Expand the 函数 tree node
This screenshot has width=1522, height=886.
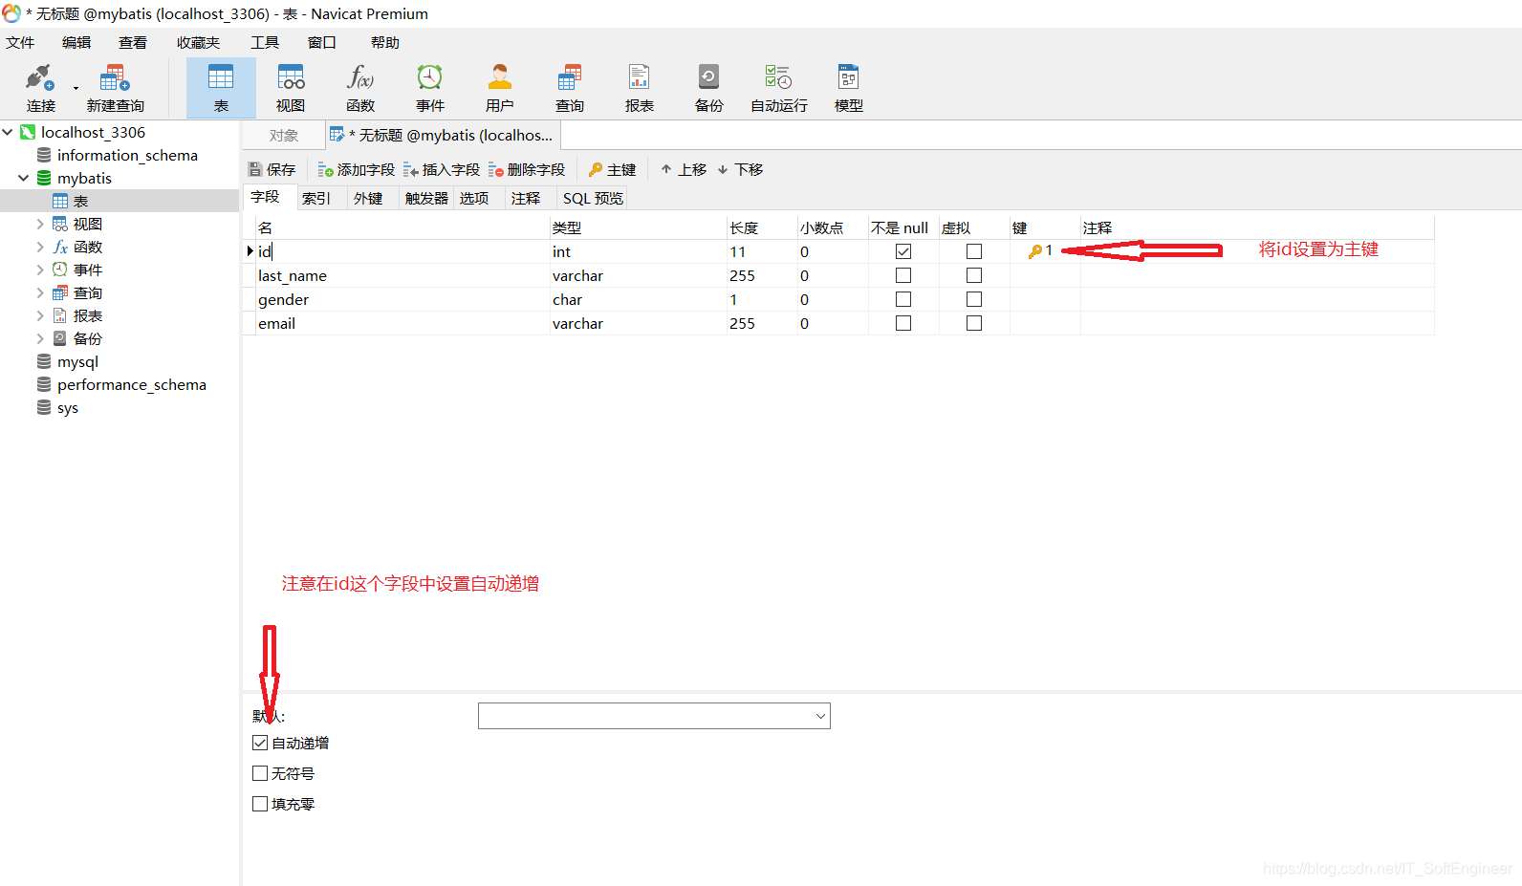tap(39, 247)
